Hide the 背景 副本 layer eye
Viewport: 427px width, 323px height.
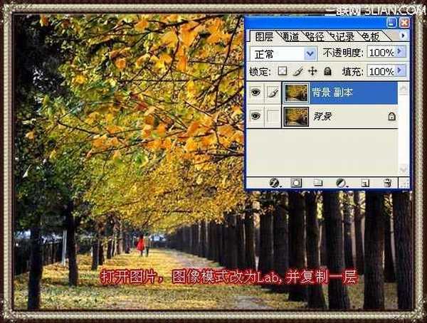255,92
